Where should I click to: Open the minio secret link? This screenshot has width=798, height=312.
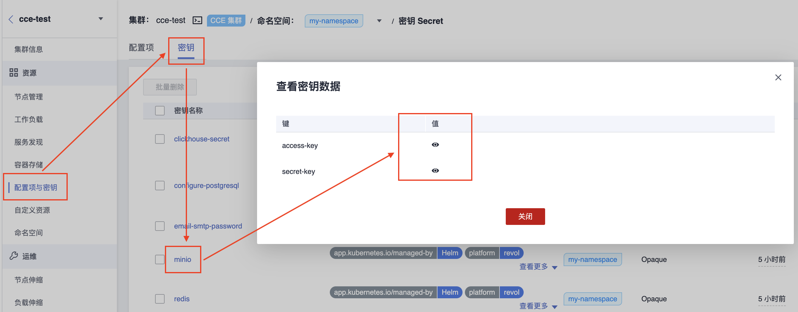pyautogui.click(x=183, y=259)
